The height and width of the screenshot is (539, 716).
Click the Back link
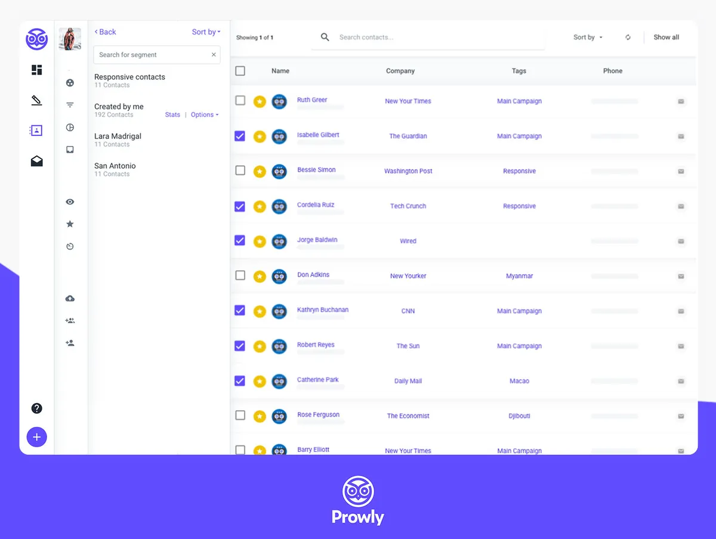tap(105, 32)
